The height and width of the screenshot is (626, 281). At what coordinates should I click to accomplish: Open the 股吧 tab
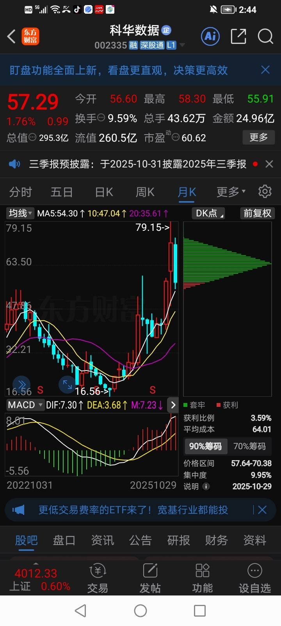point(26,540)
